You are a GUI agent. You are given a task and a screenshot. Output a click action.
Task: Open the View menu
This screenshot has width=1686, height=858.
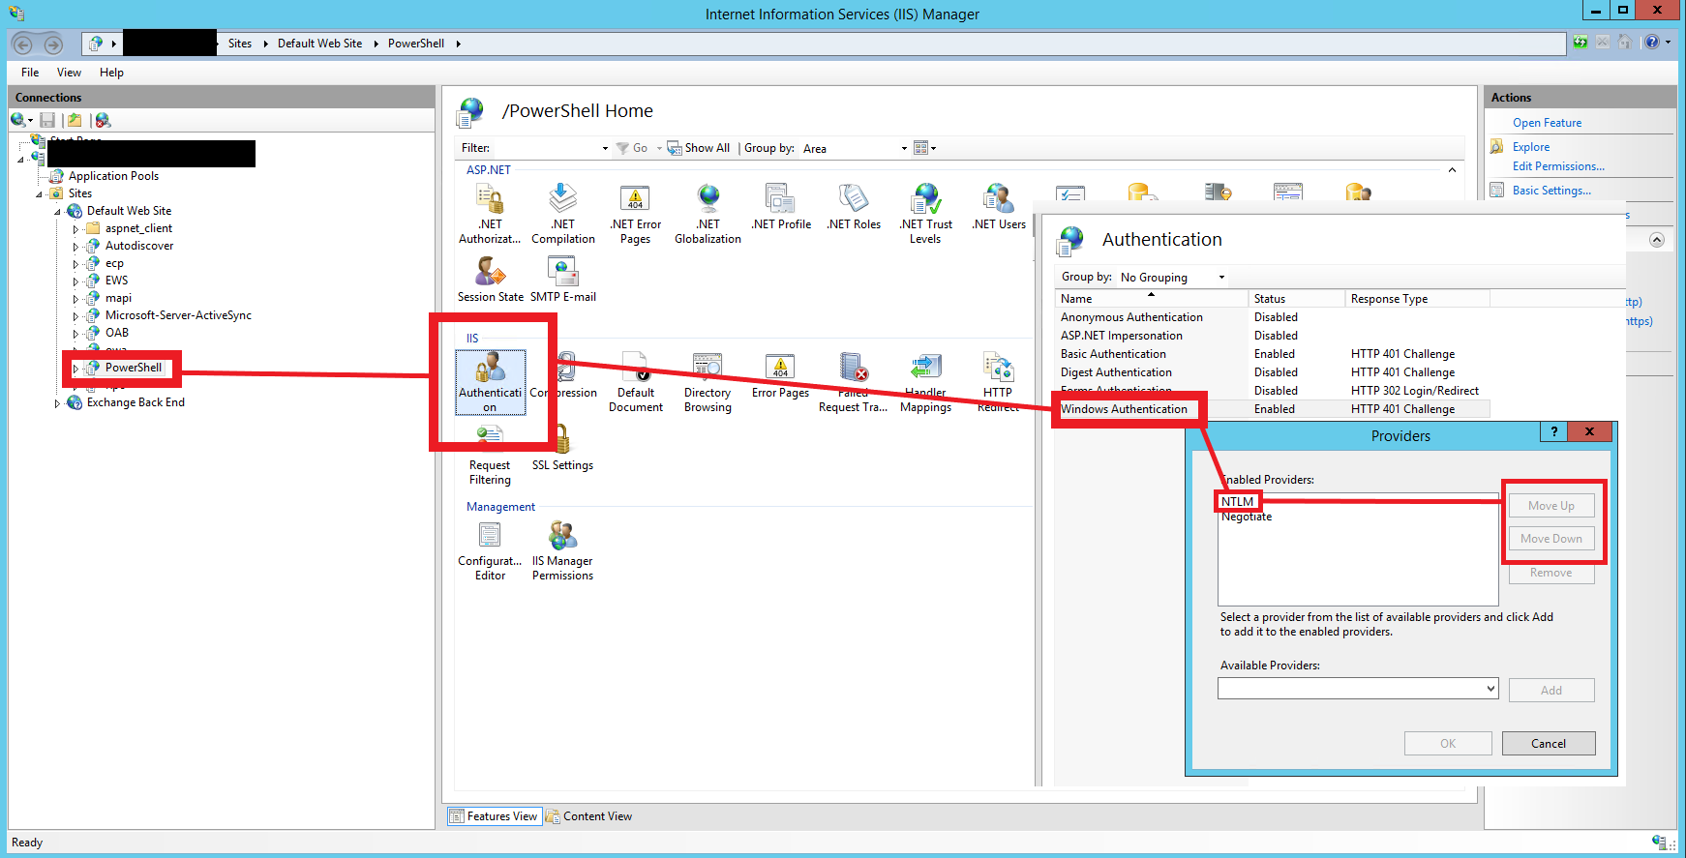(x=69, y=73)
